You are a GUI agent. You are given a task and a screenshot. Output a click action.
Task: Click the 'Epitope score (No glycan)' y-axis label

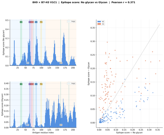4,42
